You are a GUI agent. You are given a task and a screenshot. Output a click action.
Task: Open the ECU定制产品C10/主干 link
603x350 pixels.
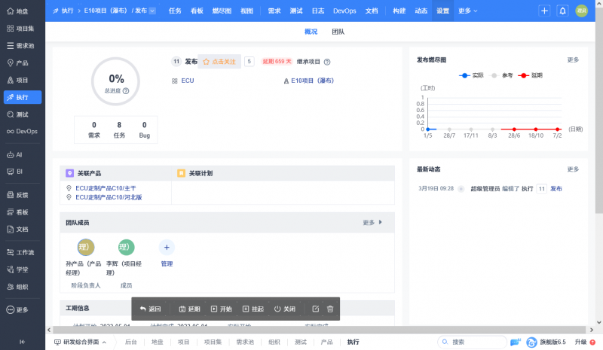[108, 187]
